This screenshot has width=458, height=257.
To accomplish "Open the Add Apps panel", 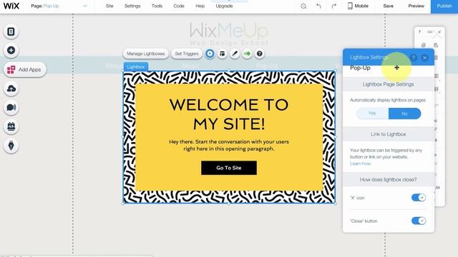I will (x=25, y=70).
